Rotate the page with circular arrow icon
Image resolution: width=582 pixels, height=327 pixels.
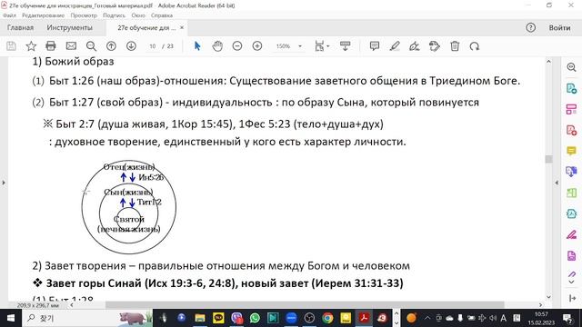coord(475,46)
